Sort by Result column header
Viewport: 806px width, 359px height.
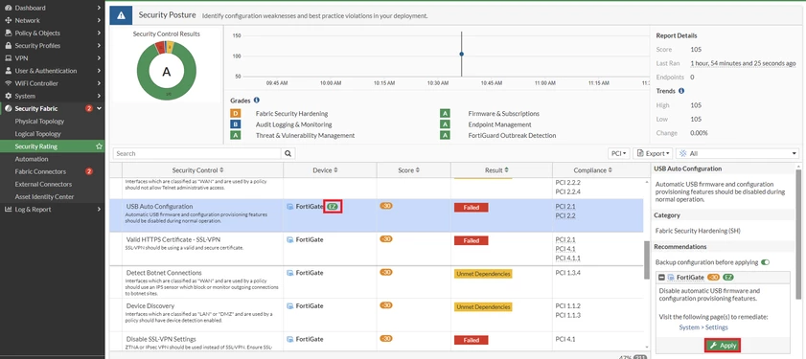496,170
